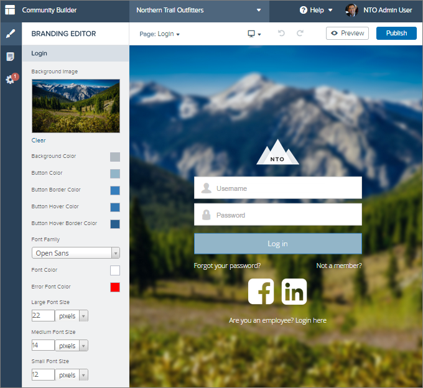The height and width of the screenshot is (388, 423).
Task: Click the Large Font Size value field
Action: pyautogui.click(x=43, y=315)
